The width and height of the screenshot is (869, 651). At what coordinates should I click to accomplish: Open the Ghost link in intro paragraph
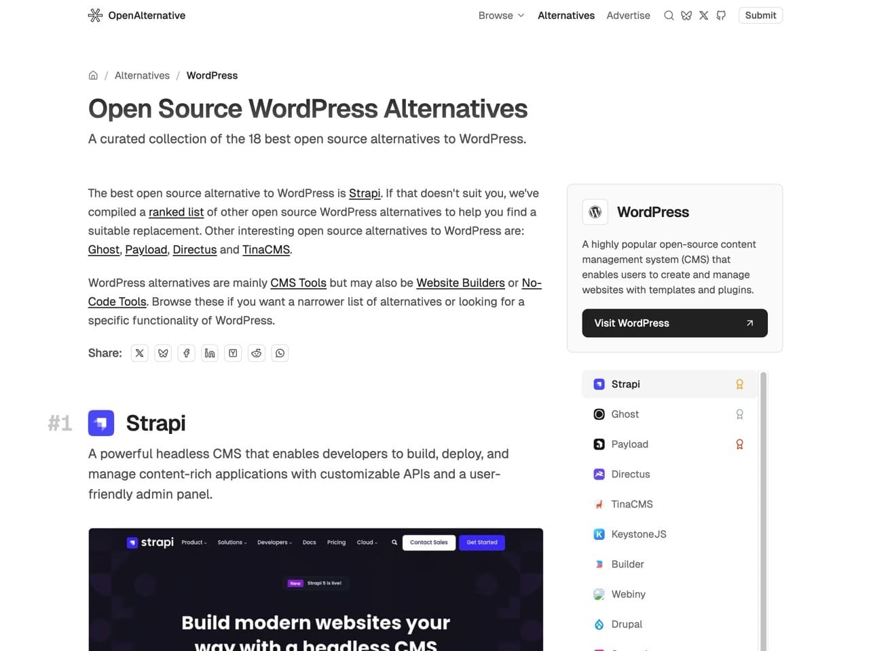point(104,250)
